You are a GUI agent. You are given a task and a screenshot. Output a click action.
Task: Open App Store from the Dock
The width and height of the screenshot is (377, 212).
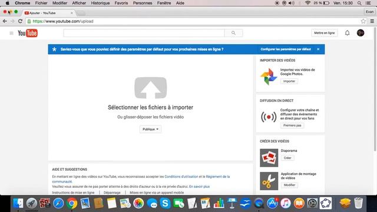coord(272,203)
